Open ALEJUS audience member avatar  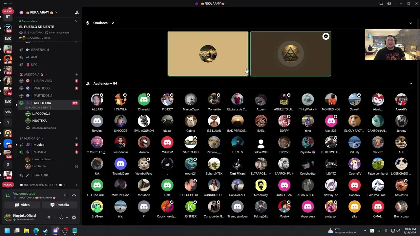coord(97,100)
